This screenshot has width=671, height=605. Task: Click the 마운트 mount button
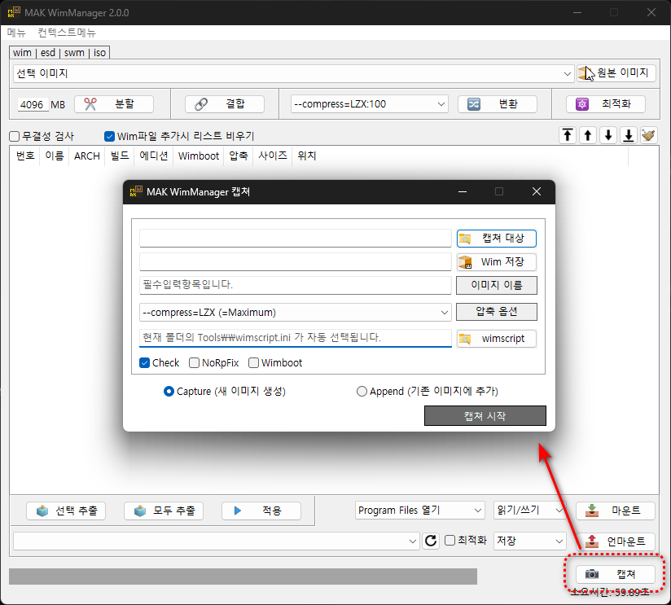[616, 511]
